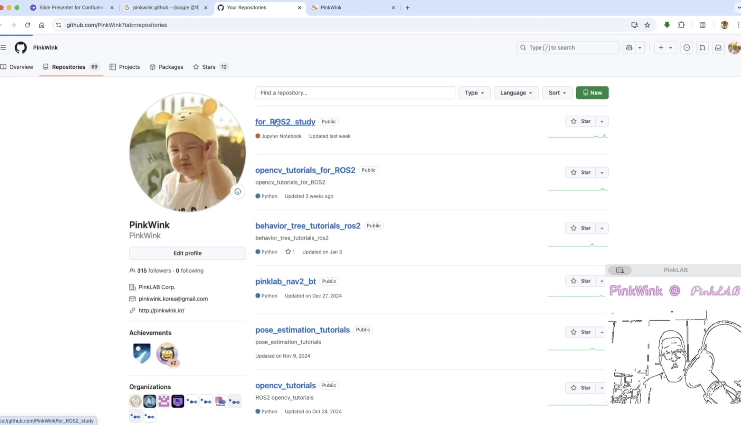Open the browser extensions puzzle icon

(681, 25)
